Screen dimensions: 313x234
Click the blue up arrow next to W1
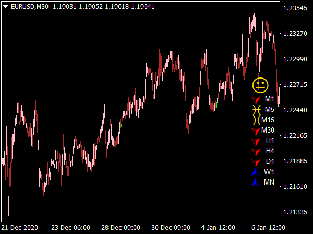(256, 172)
